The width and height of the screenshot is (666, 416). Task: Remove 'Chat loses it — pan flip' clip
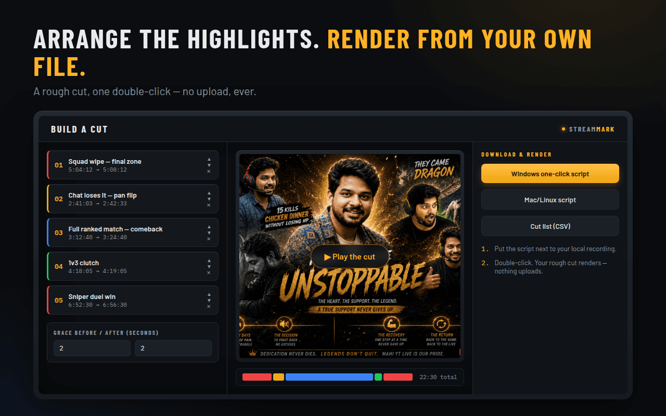coord(209,205)
